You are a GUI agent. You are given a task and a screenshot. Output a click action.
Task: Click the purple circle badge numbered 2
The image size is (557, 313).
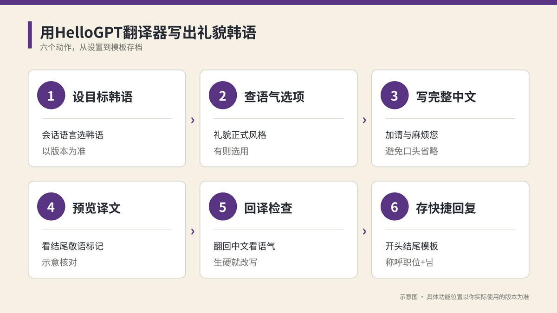(223, 96)
